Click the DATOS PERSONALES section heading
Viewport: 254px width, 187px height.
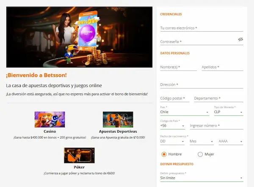pos(175,53)
